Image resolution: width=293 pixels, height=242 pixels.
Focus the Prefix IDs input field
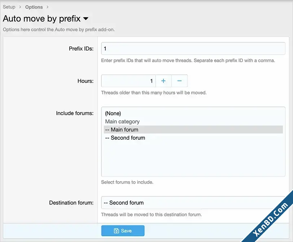(x=193, y=48)
